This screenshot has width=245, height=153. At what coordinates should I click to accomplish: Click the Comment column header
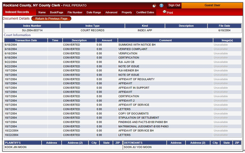(x=166, y=41)
